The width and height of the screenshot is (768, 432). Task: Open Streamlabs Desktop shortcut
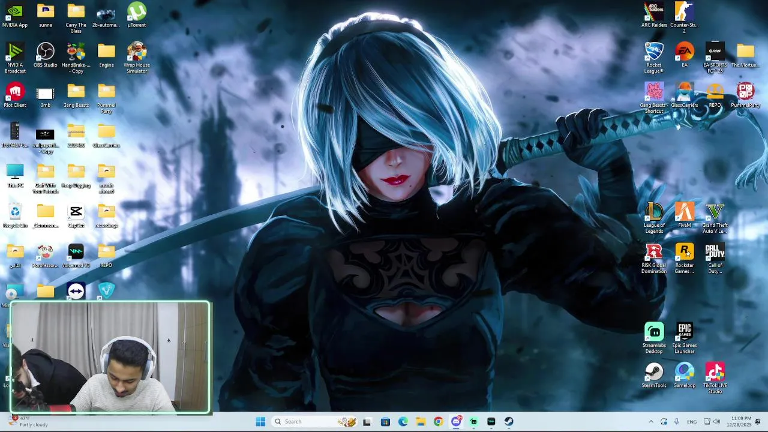point(654,338)
